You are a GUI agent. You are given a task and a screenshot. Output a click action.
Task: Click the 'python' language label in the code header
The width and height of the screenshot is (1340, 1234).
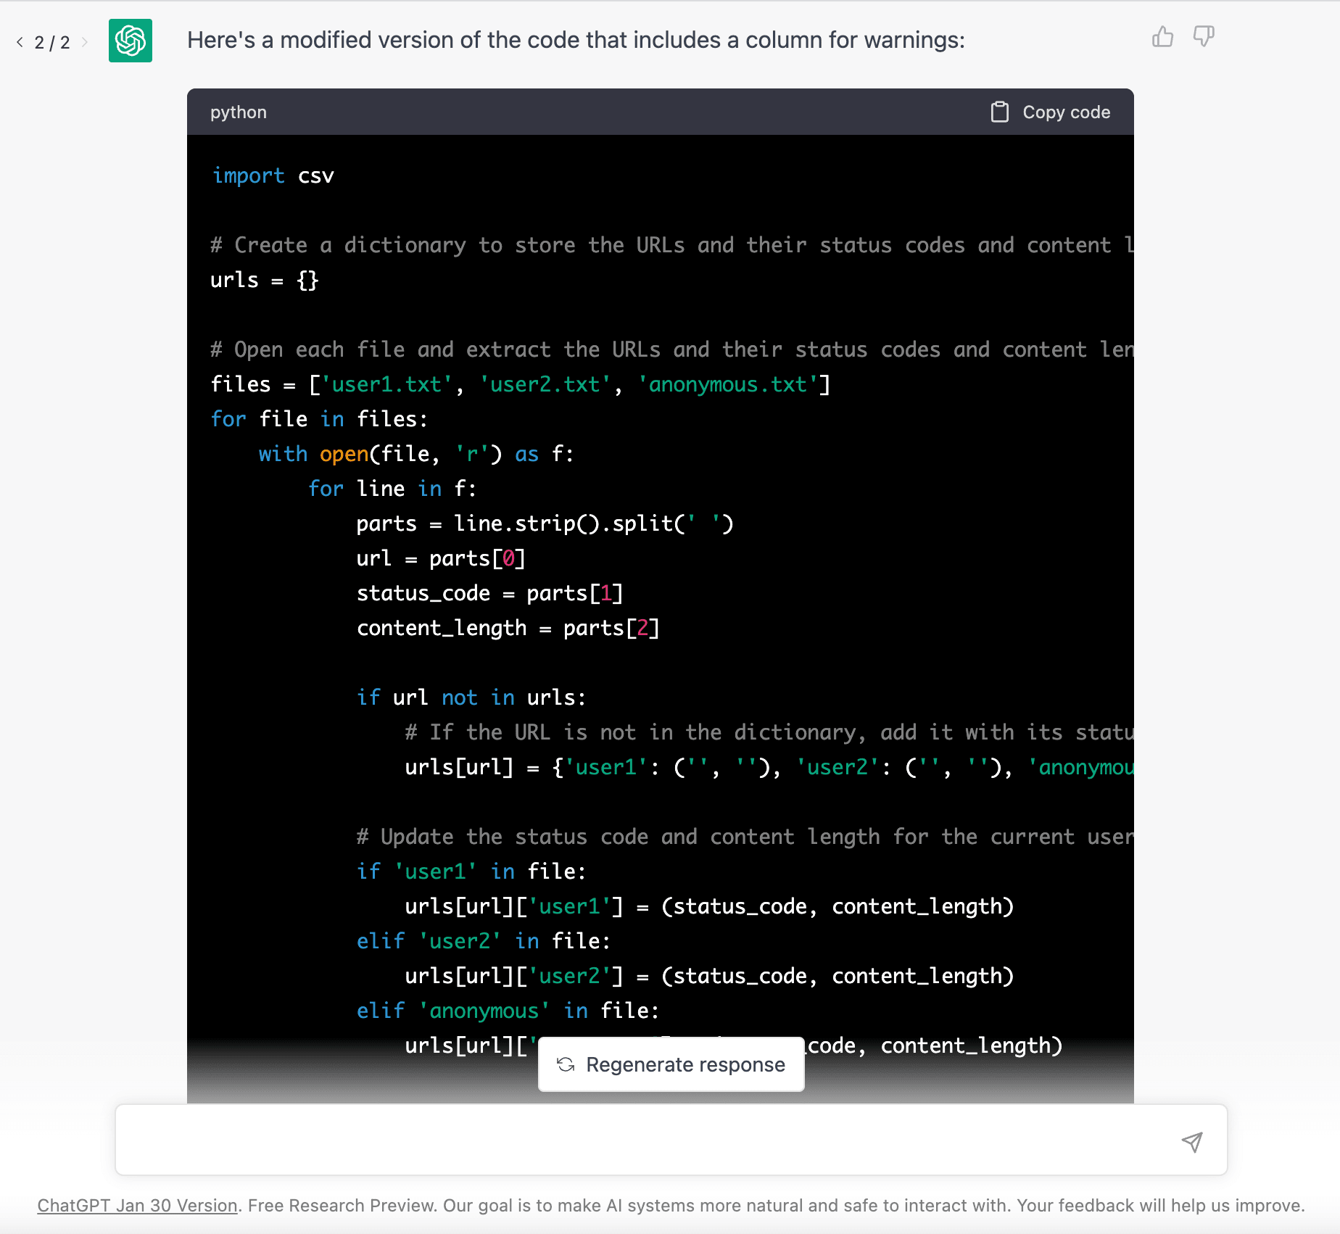point(239,112)
